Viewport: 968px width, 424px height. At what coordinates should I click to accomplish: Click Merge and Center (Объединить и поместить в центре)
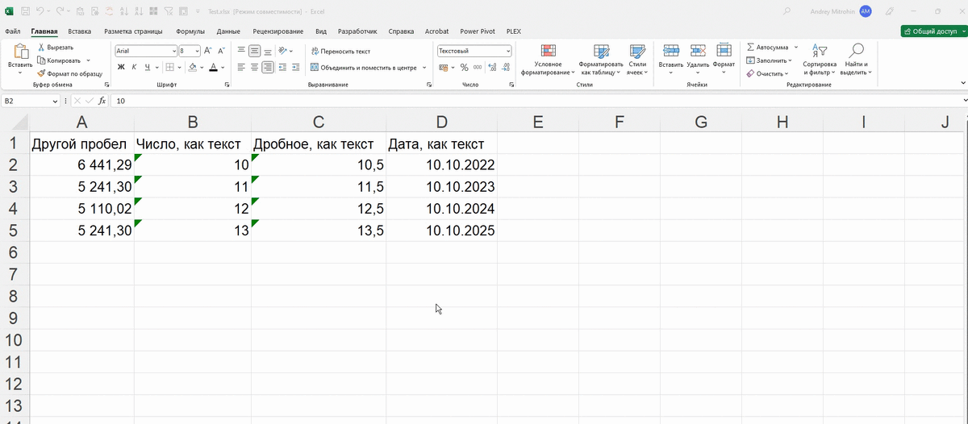coord(363,68)
